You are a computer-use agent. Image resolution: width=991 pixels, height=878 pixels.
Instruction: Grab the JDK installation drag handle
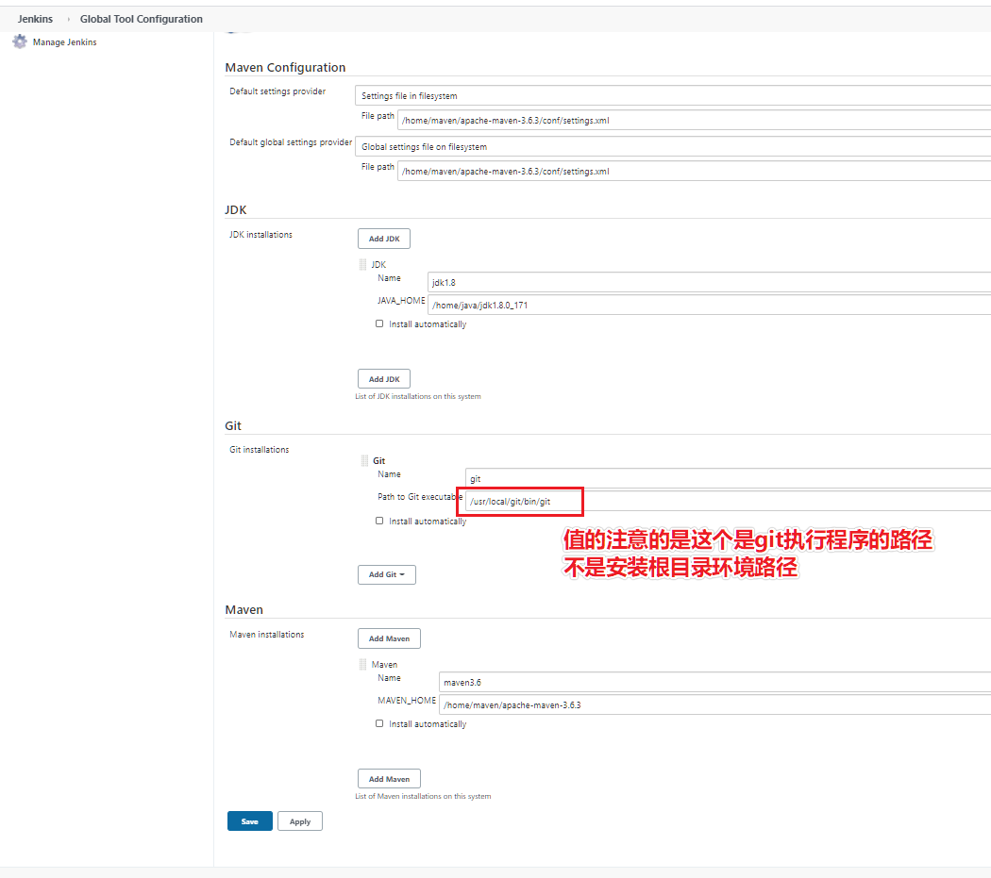pyautogui.click(x=362, y=264)
